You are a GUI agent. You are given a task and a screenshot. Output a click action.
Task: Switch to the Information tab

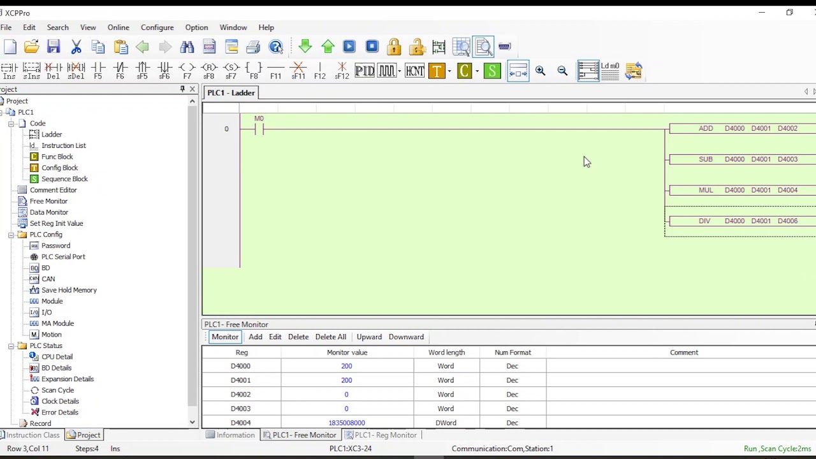[x=230, y=435]
